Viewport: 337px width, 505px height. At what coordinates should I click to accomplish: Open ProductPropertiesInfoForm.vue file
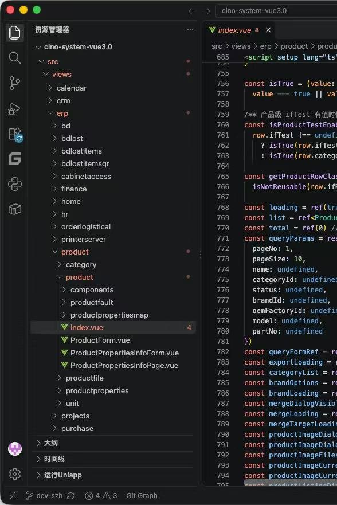pos(113,353)
